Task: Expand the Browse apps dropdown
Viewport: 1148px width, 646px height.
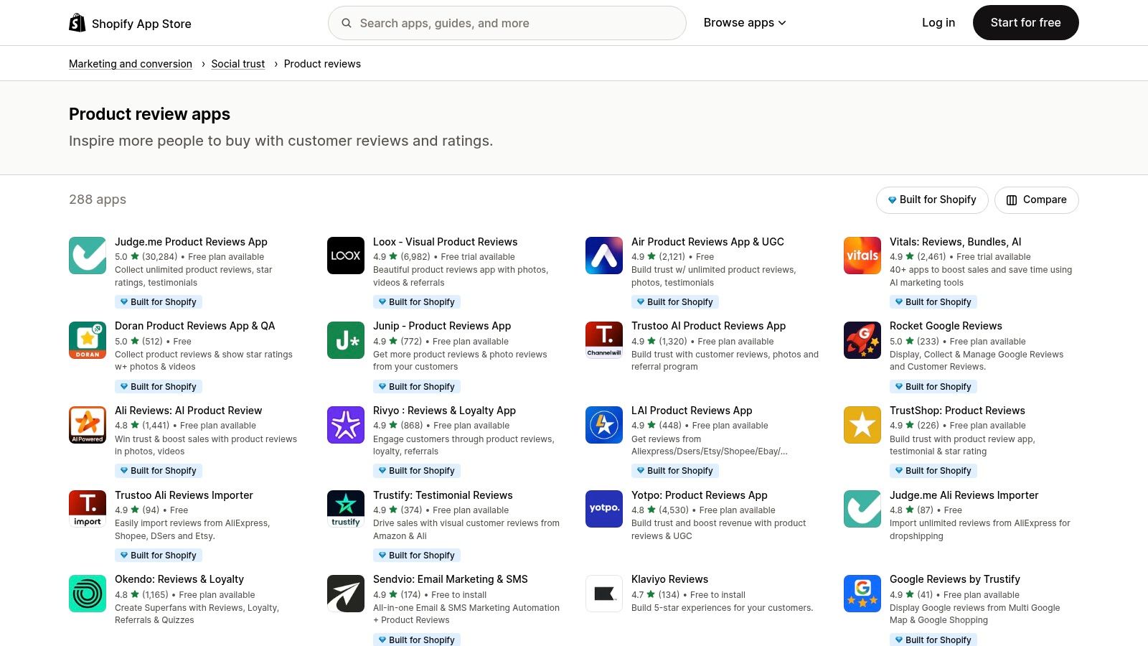Action: tap(745, 23)
